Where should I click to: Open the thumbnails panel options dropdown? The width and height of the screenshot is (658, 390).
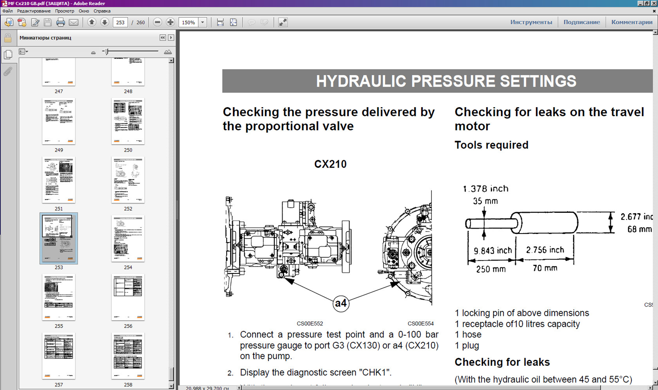pyautogui.click(x=24, y=52)
